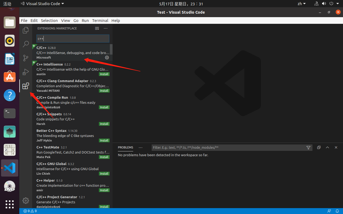Open the Run and Debug view
Image resolution: width=343 pixels, height=214 pixels.
[x=26, y=72]
